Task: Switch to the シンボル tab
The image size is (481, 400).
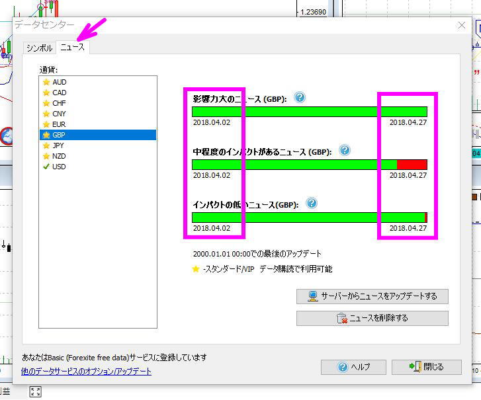Action: pos(39,48)
